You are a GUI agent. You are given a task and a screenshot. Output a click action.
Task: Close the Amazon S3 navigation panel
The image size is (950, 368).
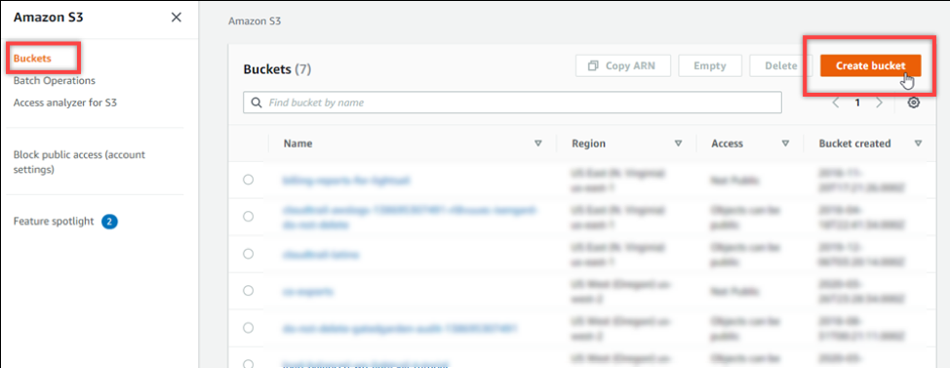pos(177,18)
